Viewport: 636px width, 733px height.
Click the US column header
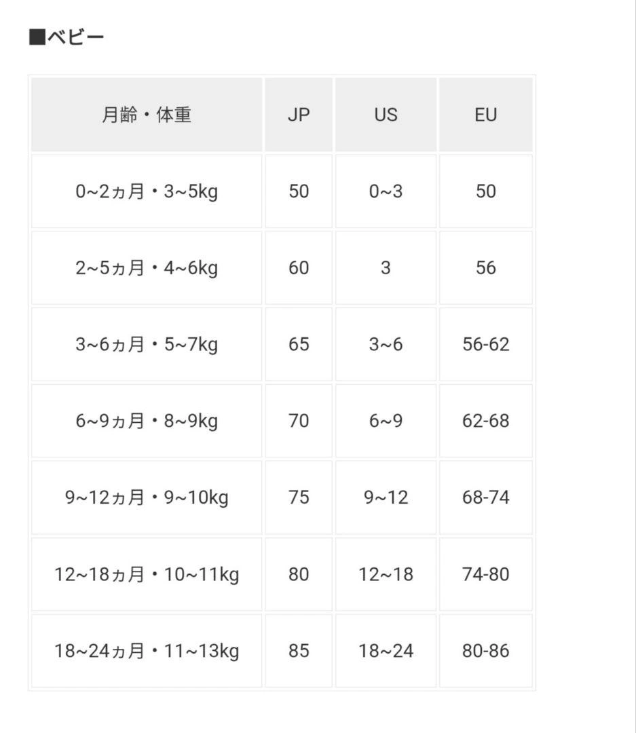tap(386, 115)
